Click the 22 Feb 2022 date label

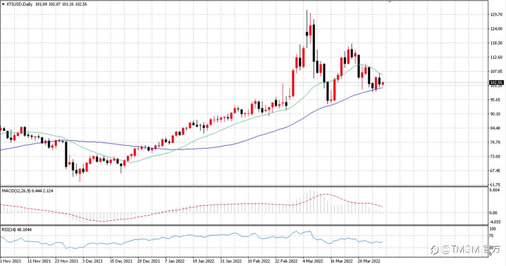point(286,261)
